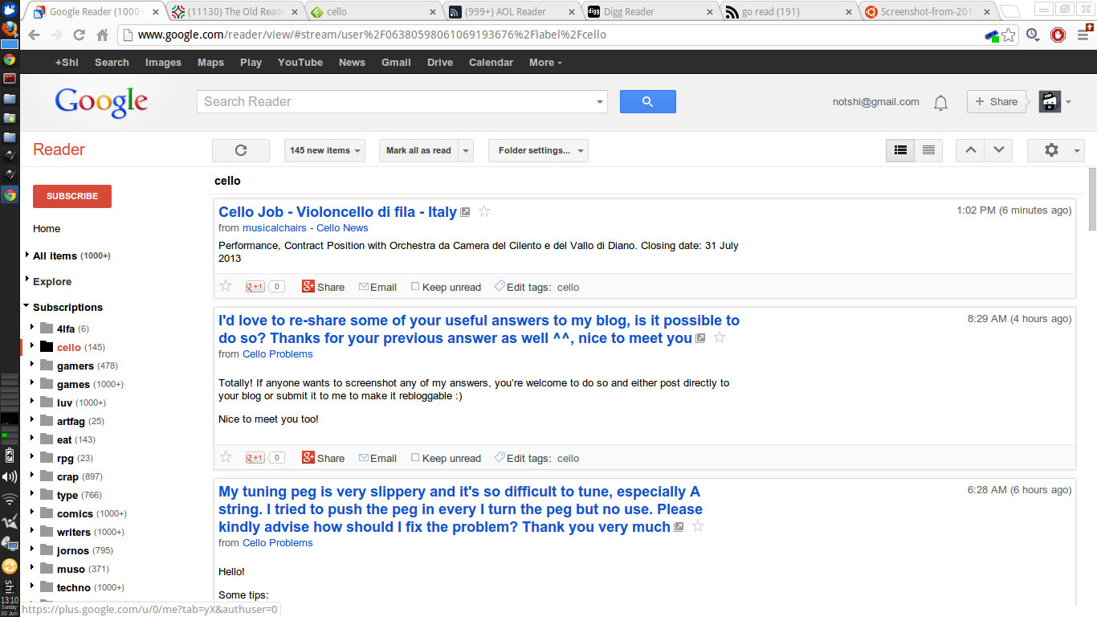The image size is (1097, 617).
Task: Go to Chrome home button
Action: (102, 35)
